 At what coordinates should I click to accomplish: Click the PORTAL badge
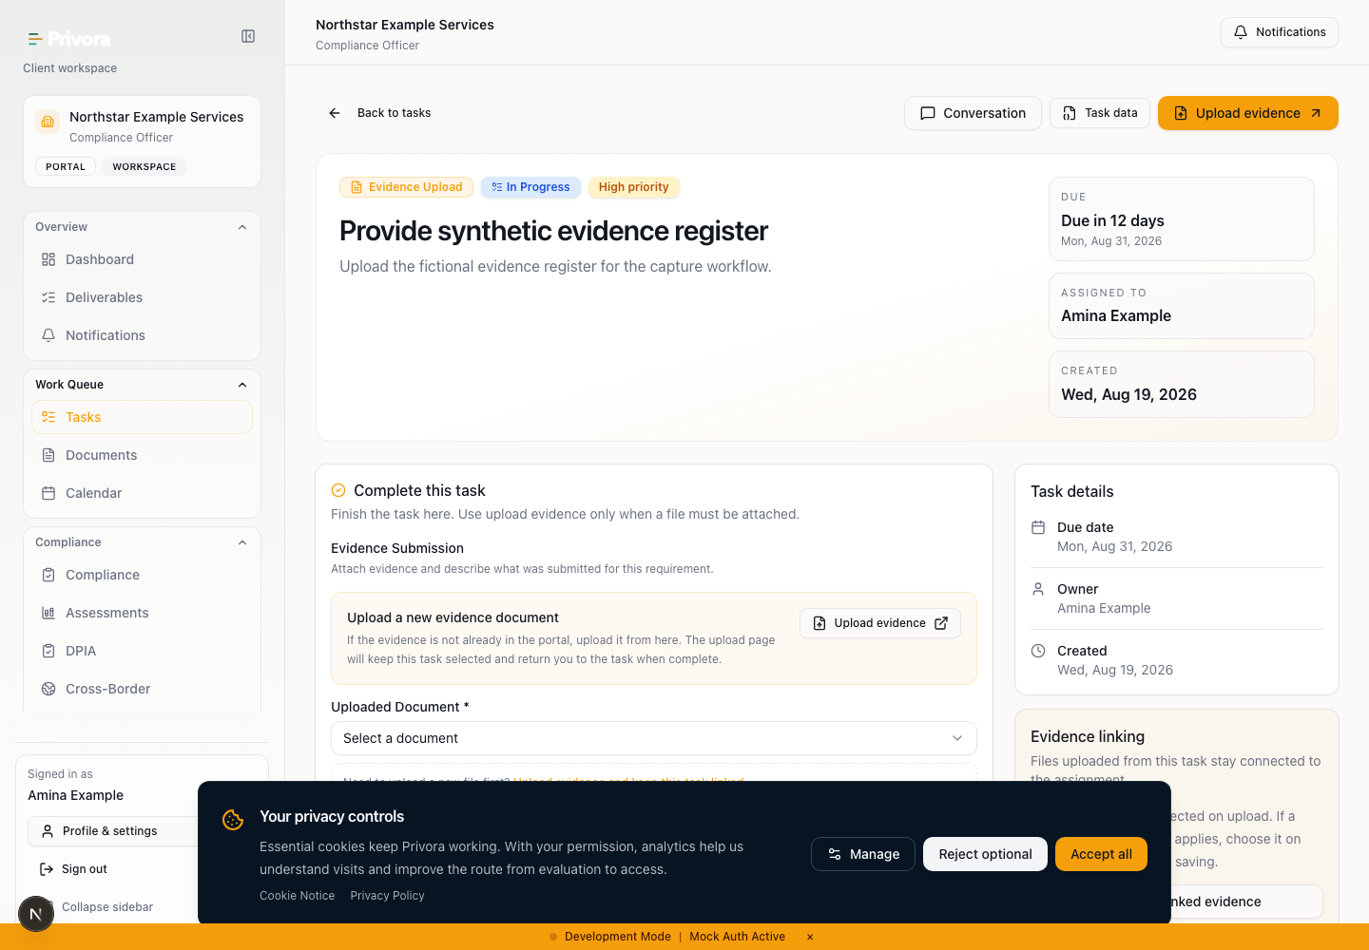click(66, 166)
